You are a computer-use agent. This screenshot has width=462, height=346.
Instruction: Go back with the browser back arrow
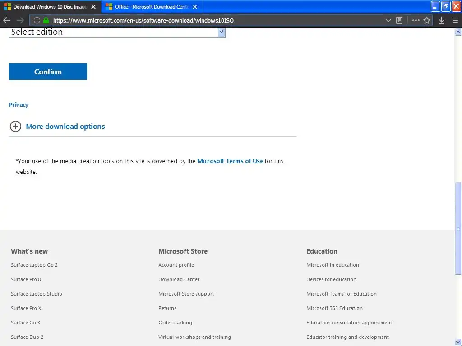pyautogui.click(x=7, y=20)
